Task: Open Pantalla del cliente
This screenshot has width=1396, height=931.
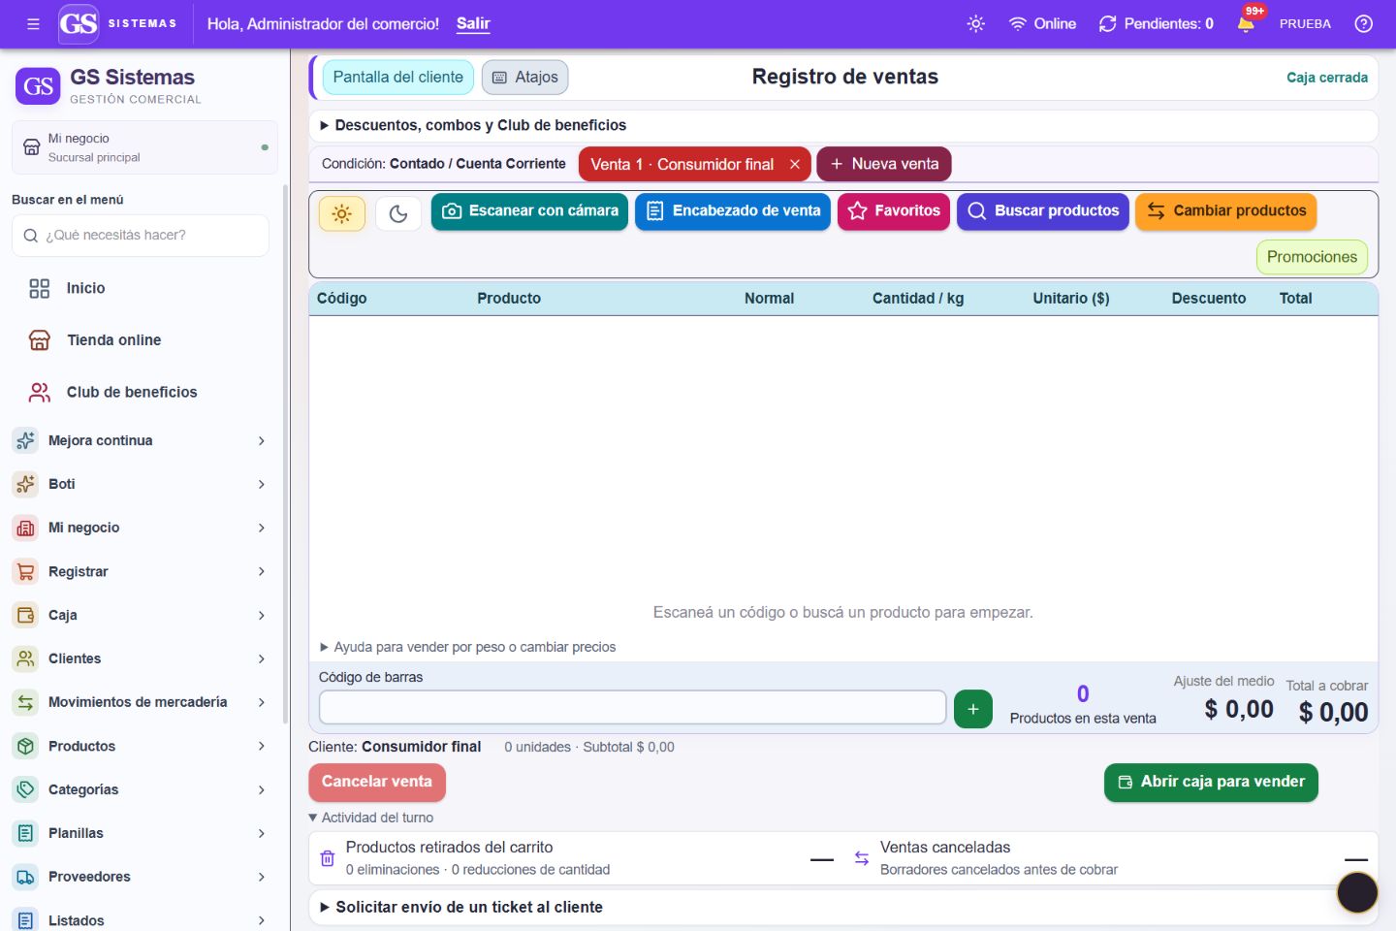Action: 398,78
